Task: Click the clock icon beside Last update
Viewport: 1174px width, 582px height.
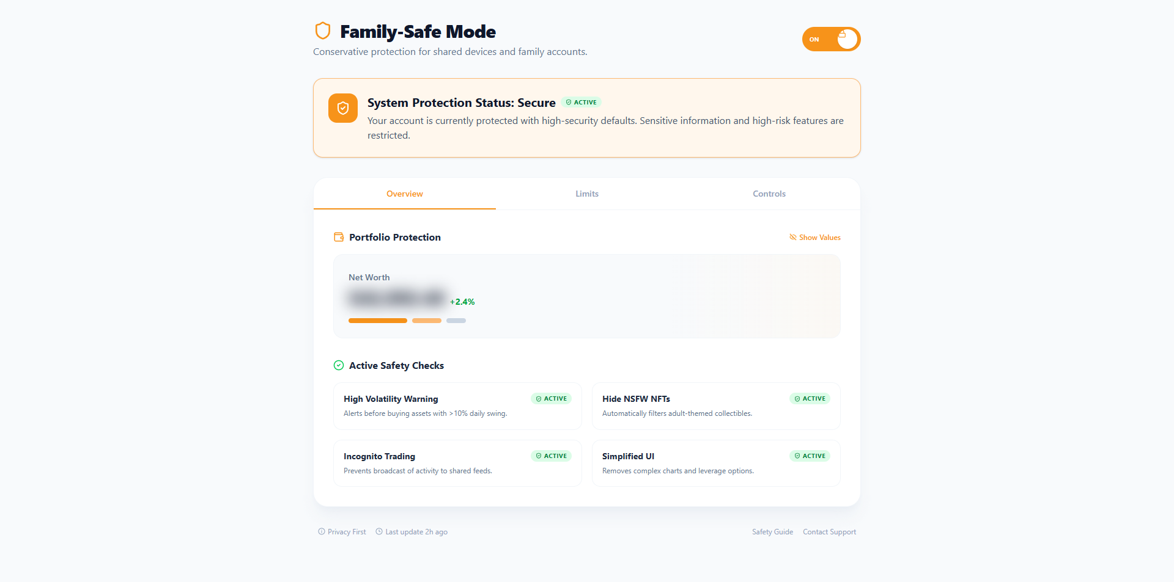Action: (379, 531)
